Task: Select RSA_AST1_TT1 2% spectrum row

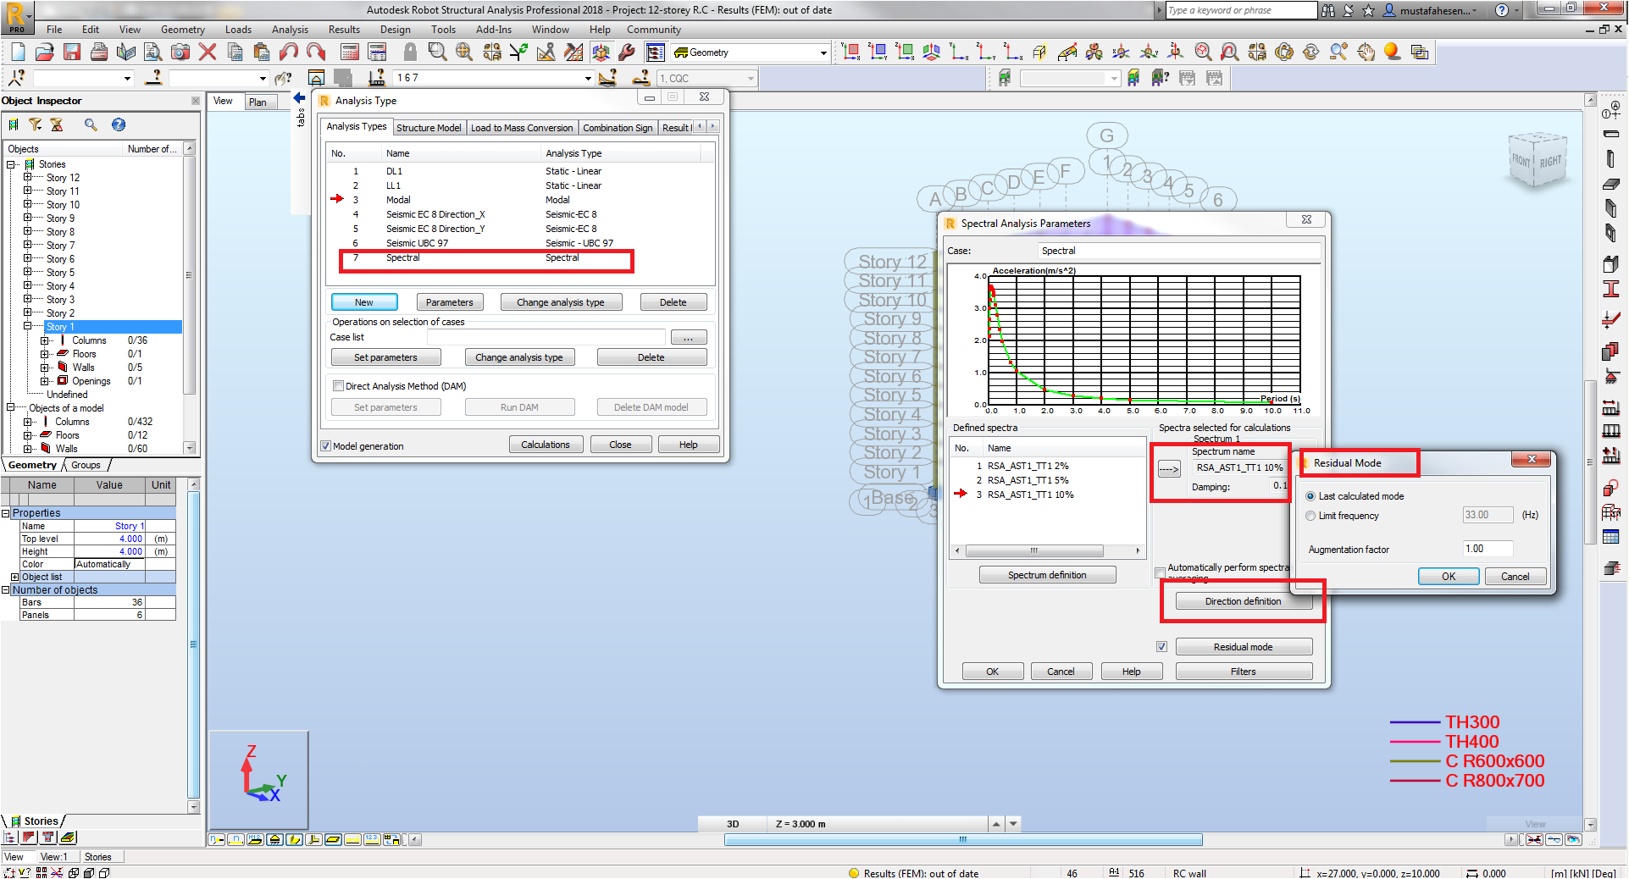Action: point(1047,466)
